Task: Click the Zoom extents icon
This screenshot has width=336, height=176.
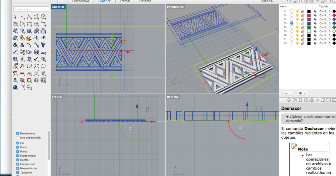Action: pos(36,66)
